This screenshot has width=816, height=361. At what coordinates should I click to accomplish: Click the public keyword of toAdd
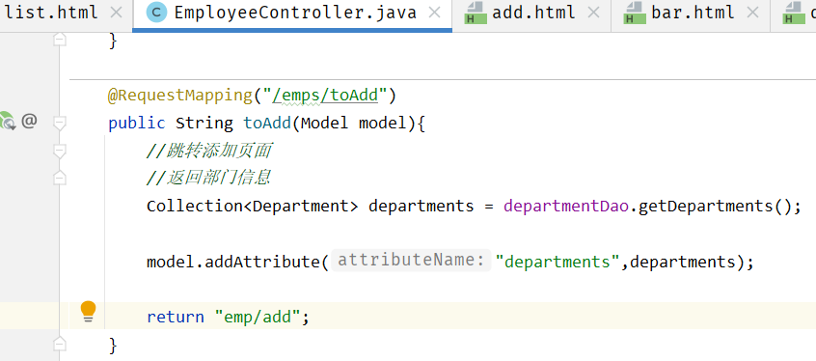[137, 124]
